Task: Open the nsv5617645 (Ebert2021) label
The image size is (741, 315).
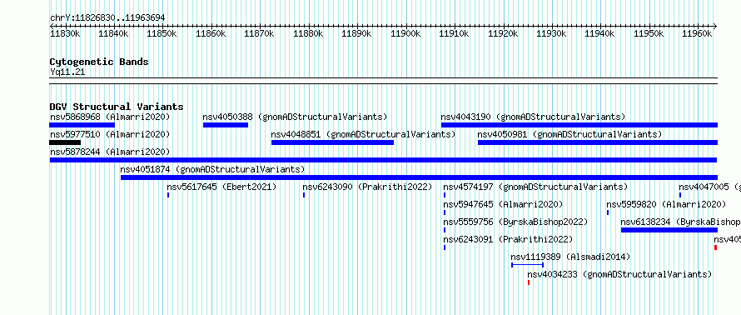Action: click(221, 187)
